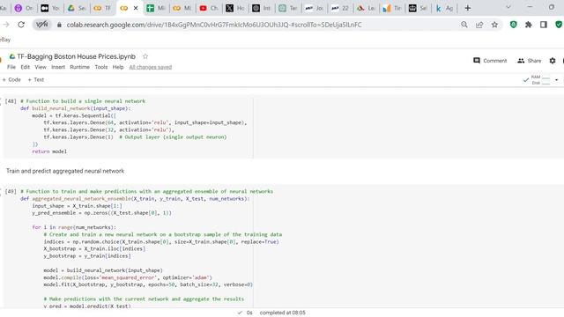The height and width of the screenshot is (317, 564).
Task: Open the View menu
Action: coord(41,67)
